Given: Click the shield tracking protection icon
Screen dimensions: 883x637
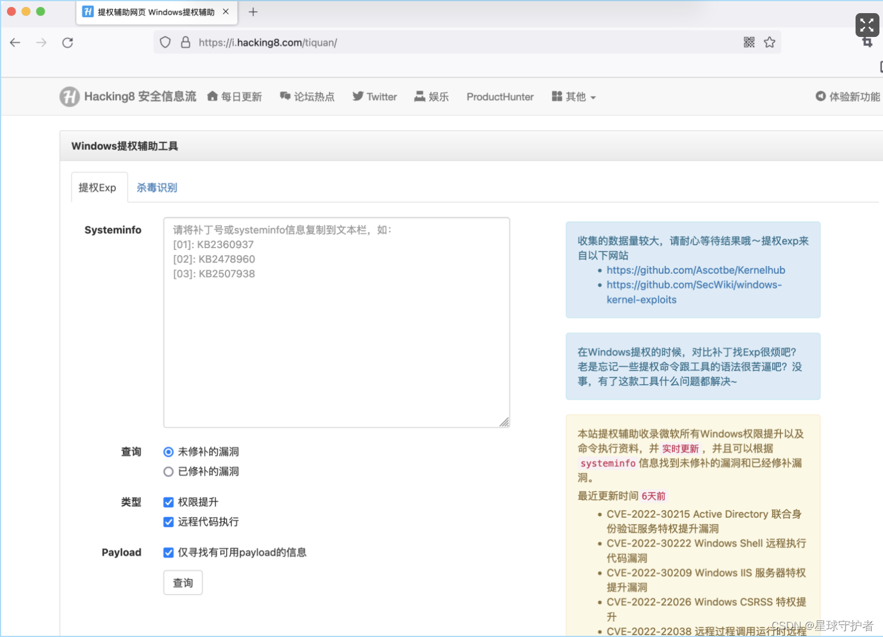Looking at the screenshot, I should [x=165, y=42].
